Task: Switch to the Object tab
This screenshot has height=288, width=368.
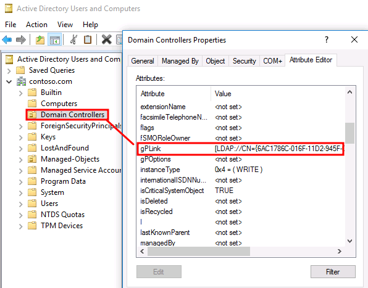Action: 215,61
